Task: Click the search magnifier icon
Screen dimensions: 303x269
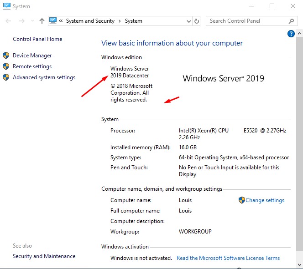Action: point(292,21)
